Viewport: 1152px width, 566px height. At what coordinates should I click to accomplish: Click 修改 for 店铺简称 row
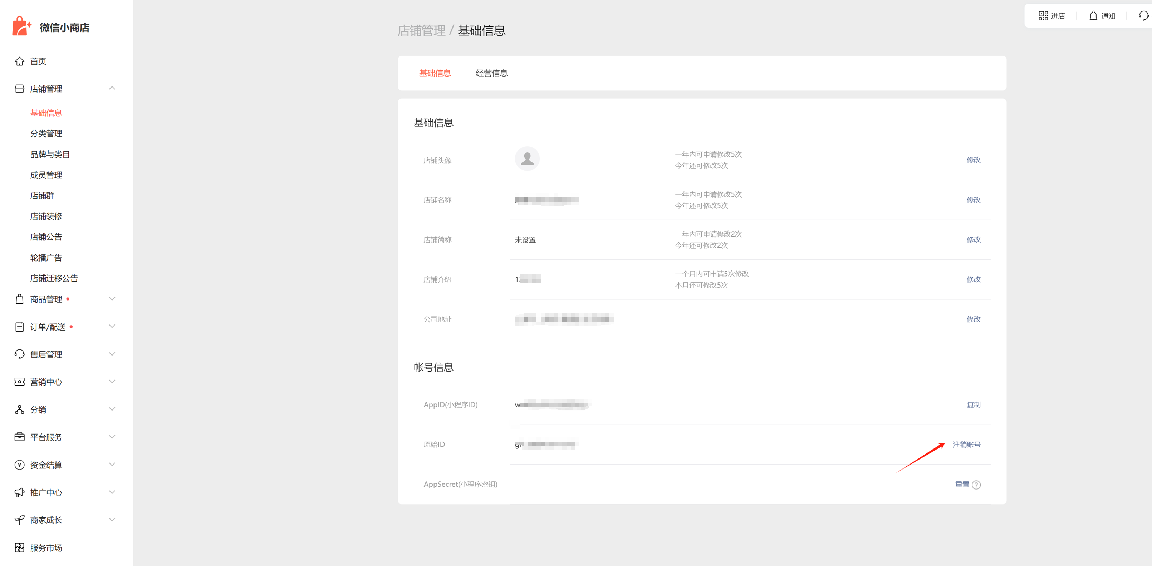(973, 239)
